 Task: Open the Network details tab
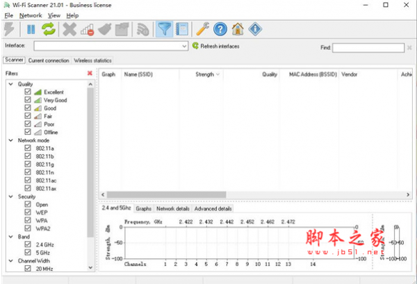(x=173, y=209)
